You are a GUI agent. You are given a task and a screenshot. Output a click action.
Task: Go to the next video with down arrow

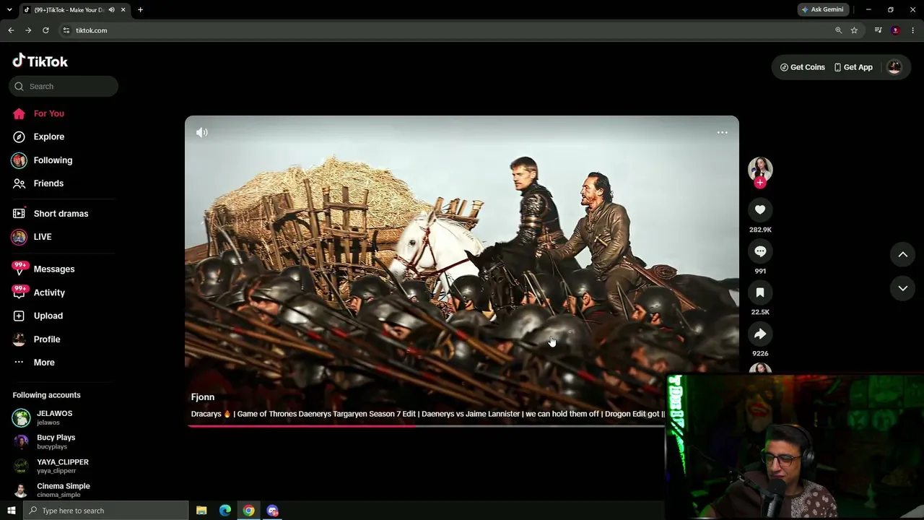(x=902, y=288)
